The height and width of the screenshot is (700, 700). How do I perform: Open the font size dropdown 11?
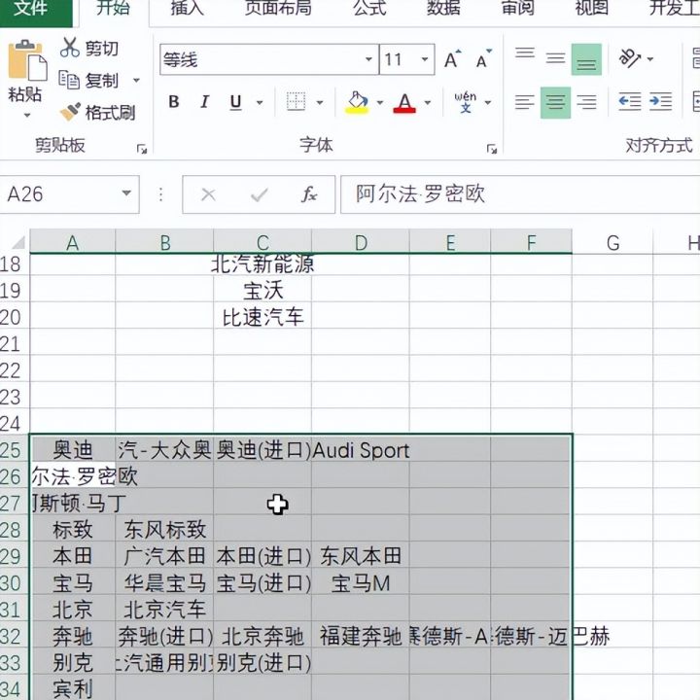pyautogui.click(x=425, y=59)
